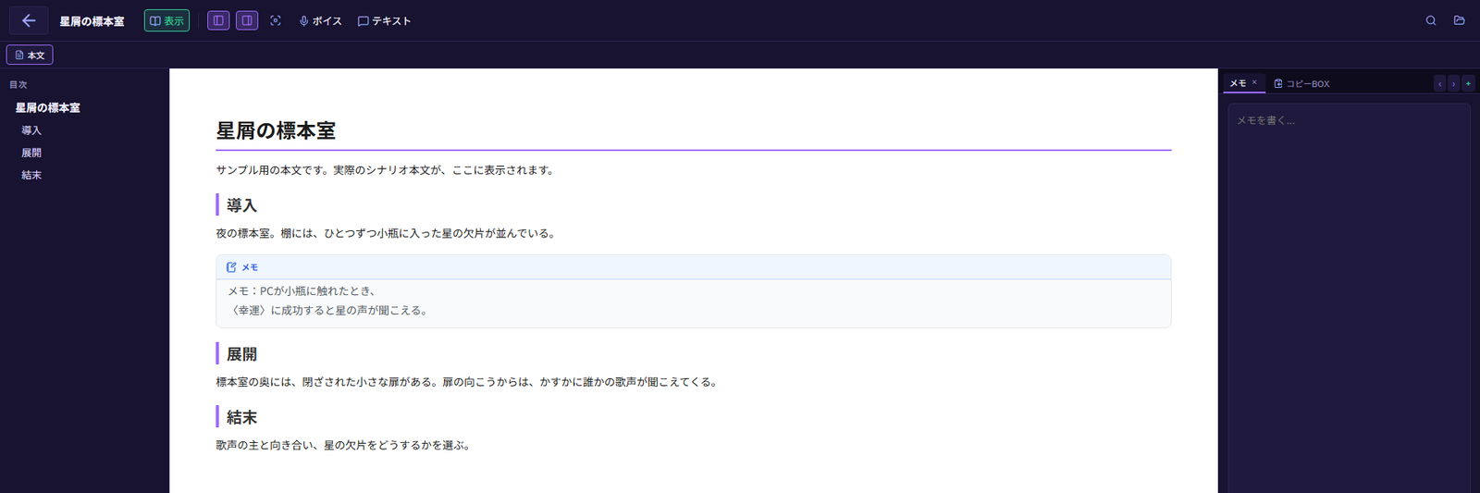Activate the focus mode icon

pyautogui.click(x=276, y=20)
